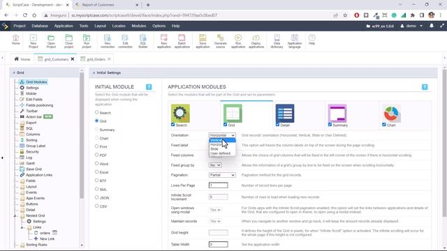The width and height of the screenshot is (447, 251).
Task: Open Application Links in tree
Action: 39,175
